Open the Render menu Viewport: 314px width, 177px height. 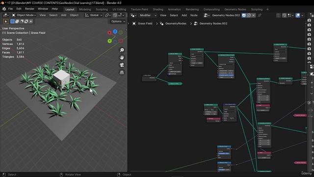pyautogui.click(x=29, y=9)
